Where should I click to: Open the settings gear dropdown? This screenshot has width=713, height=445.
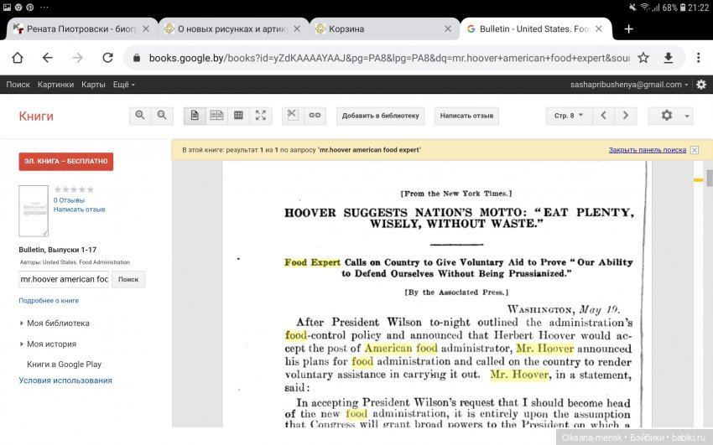pos(670,116)
